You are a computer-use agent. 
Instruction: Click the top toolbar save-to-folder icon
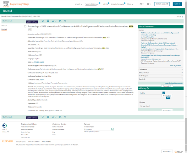[x=60, y=21]
